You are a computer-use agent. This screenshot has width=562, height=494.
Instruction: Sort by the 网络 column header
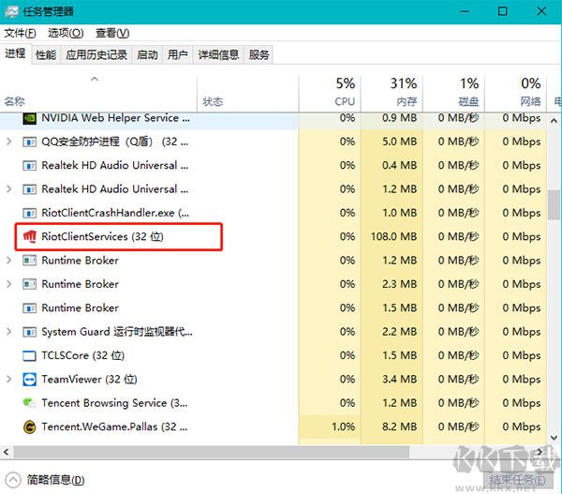[515, 92]
